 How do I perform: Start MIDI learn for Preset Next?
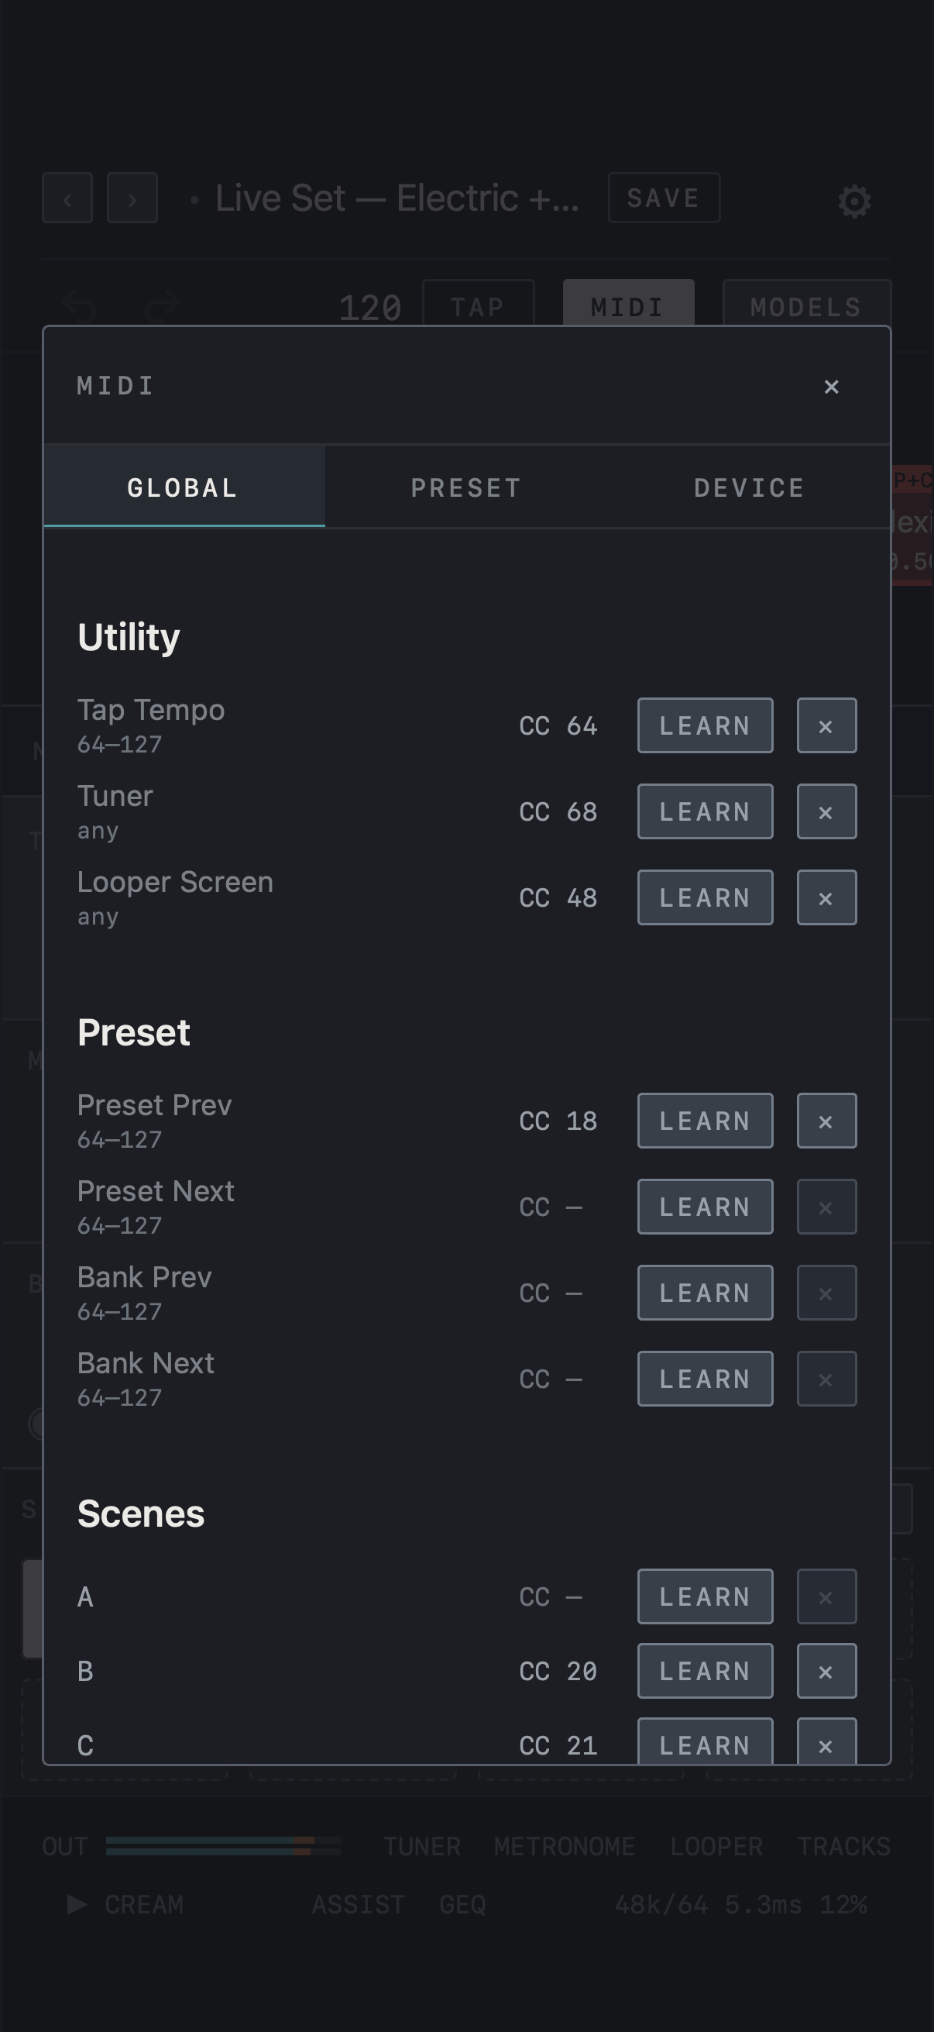click(705, 1206)
